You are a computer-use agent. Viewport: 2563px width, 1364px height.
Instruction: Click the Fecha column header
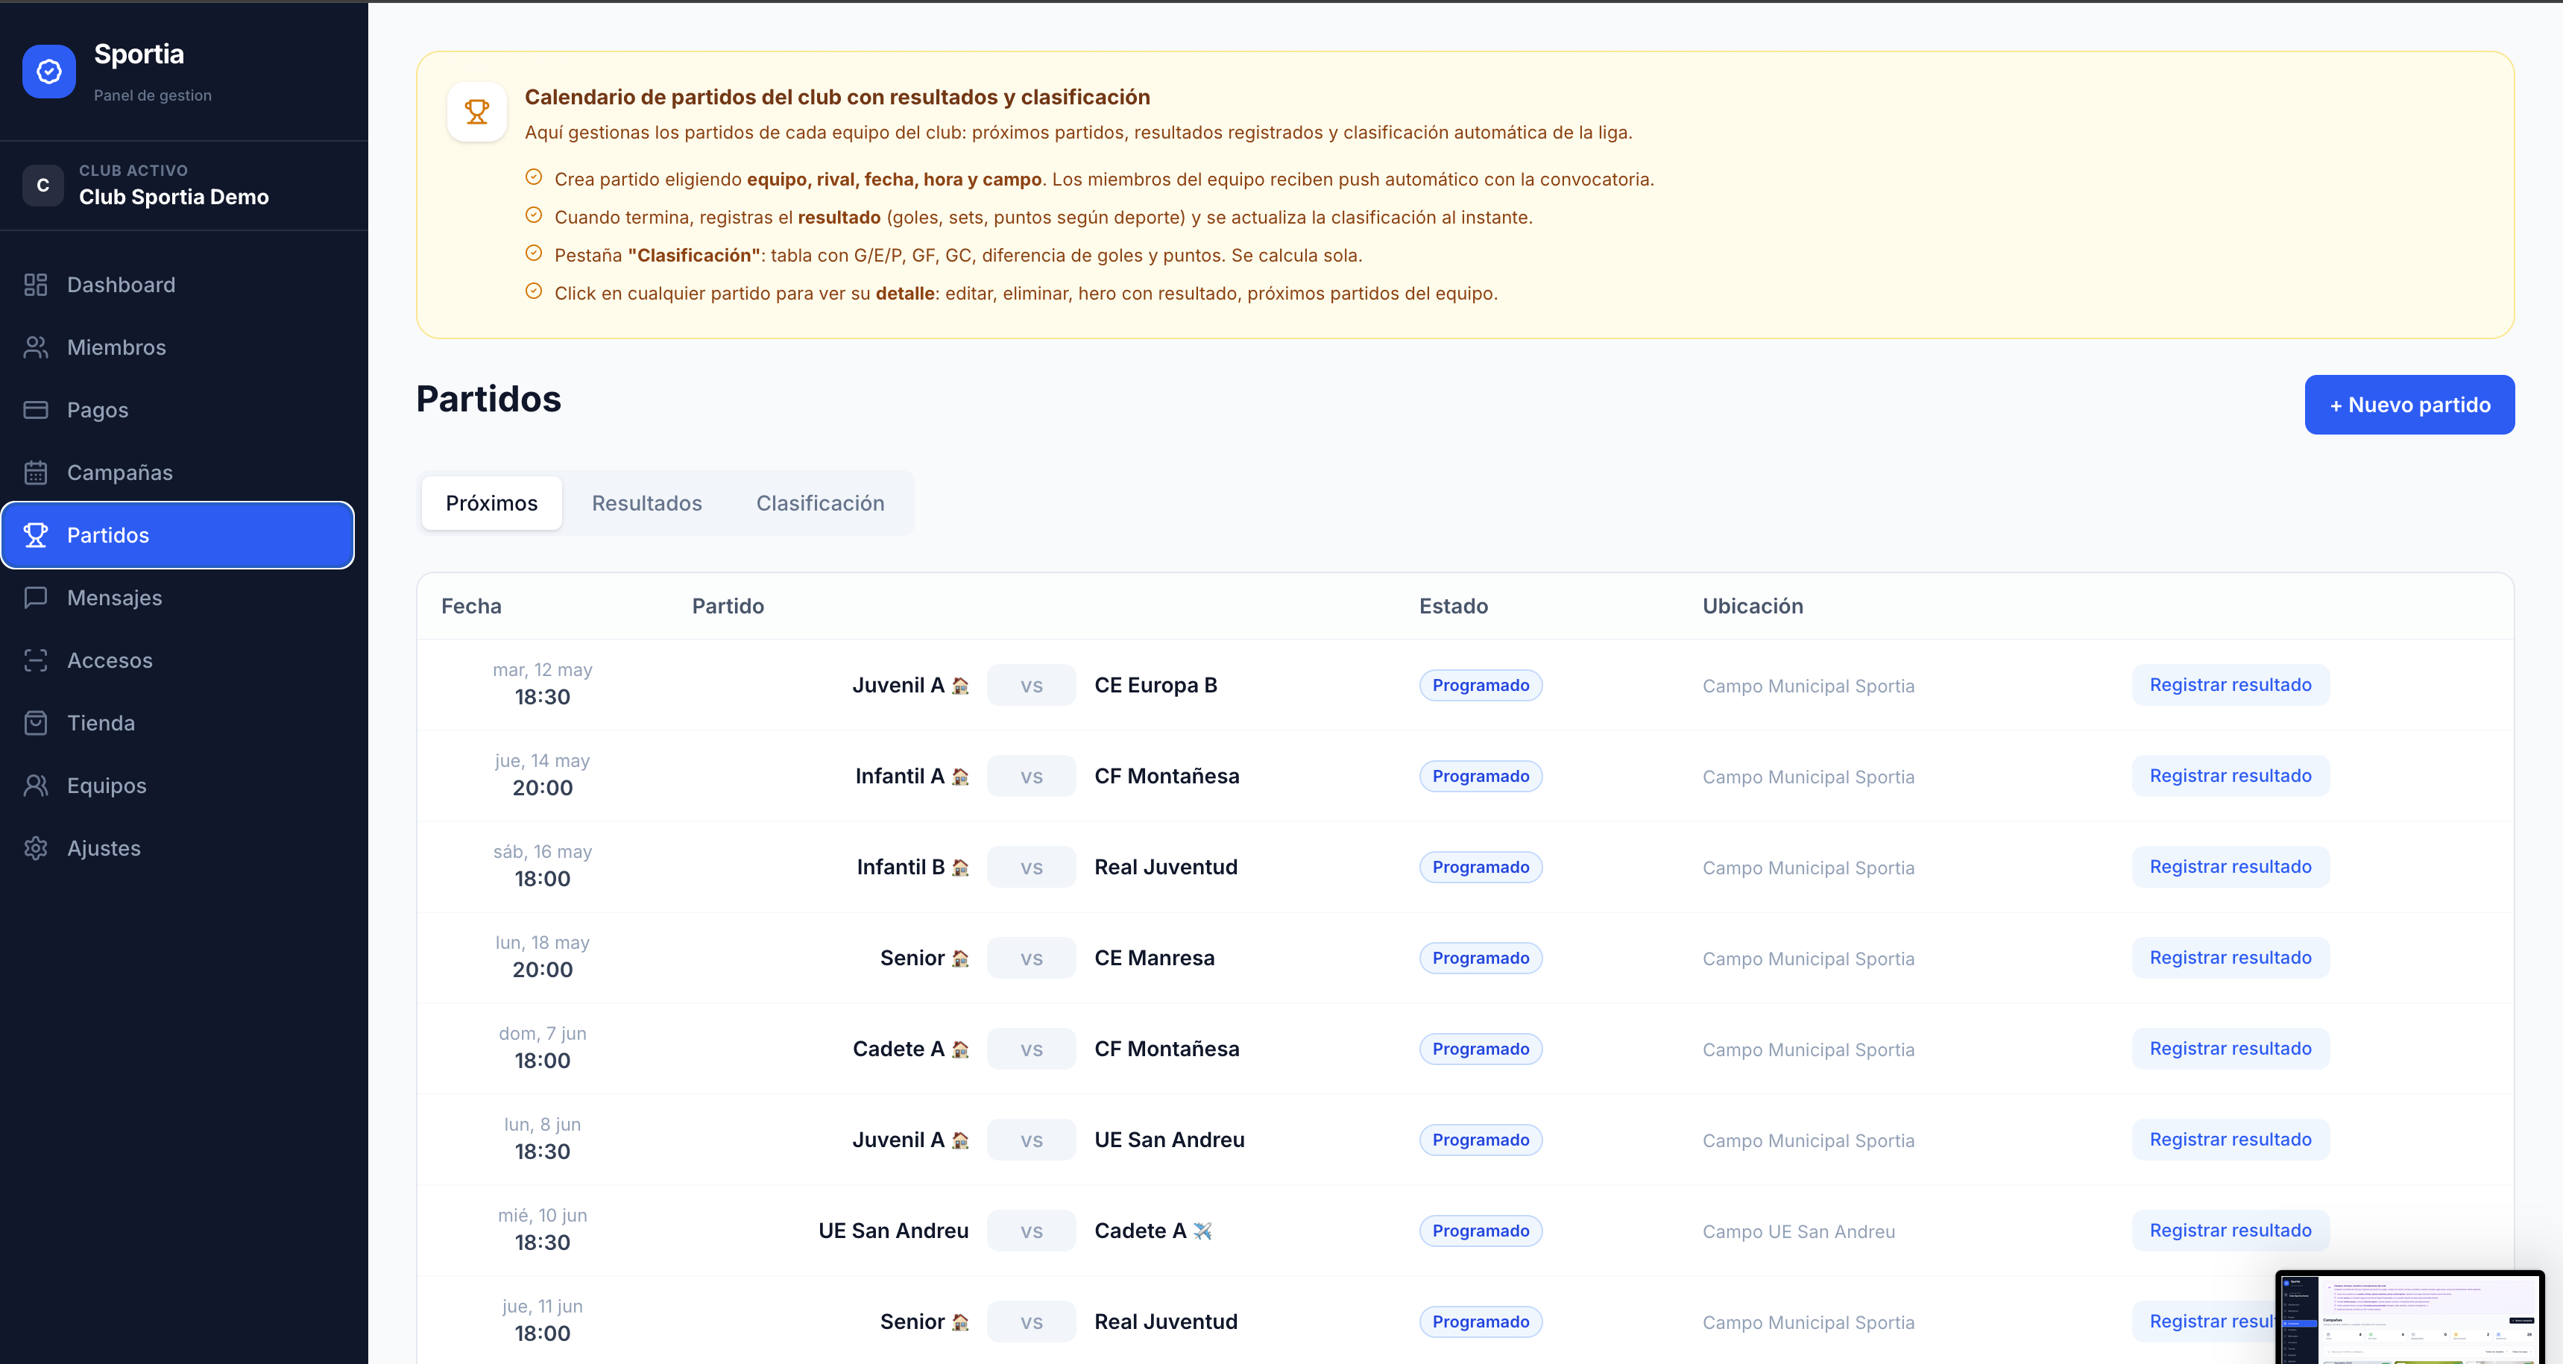click(x=472, y=606)
